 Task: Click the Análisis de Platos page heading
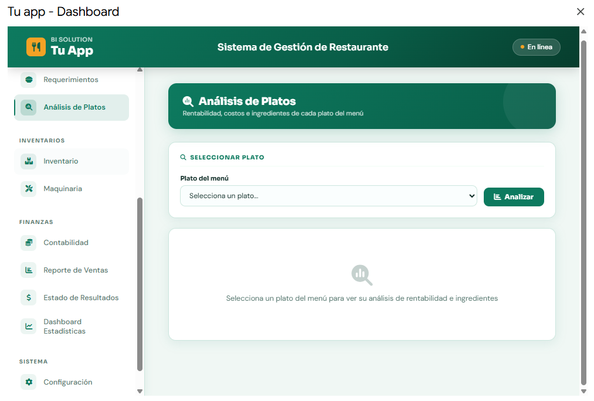(247, 101)
